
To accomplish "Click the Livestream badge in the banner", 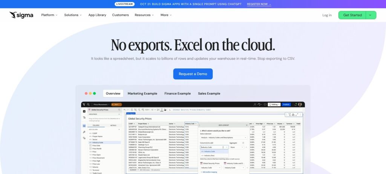I will click(124, 4).
